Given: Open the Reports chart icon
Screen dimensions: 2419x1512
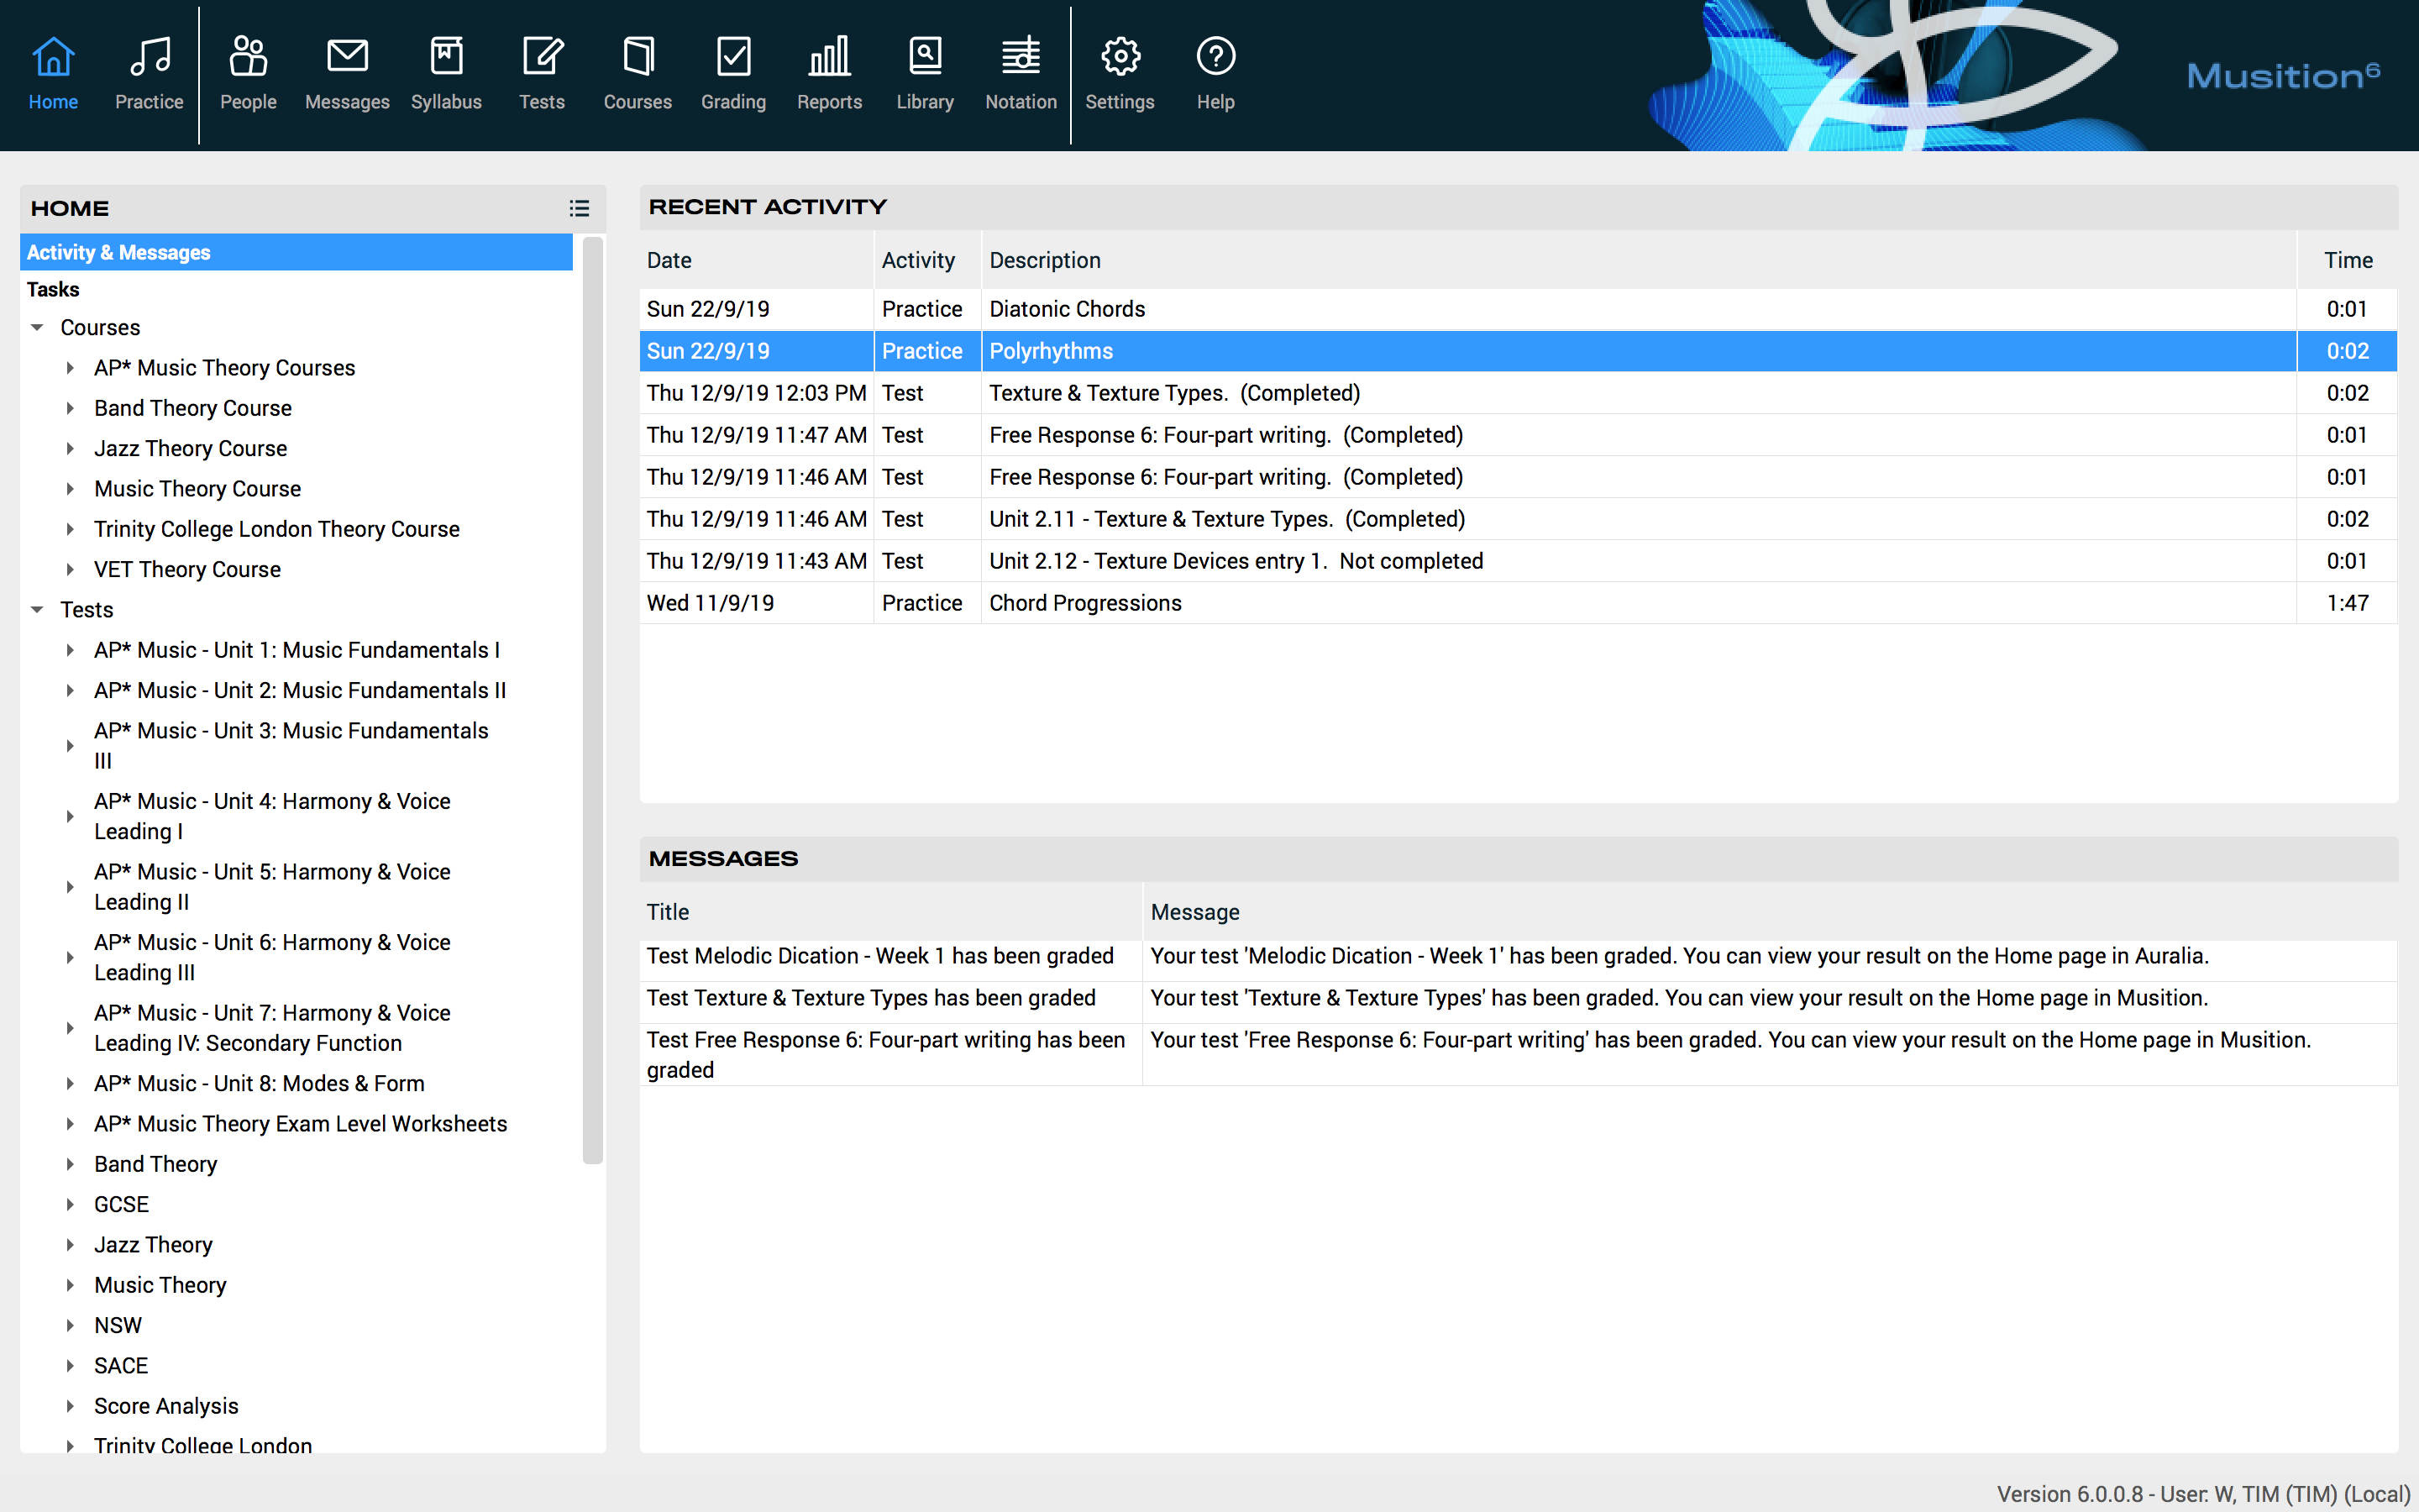Looking at the screenshot, I should (829, 70).
